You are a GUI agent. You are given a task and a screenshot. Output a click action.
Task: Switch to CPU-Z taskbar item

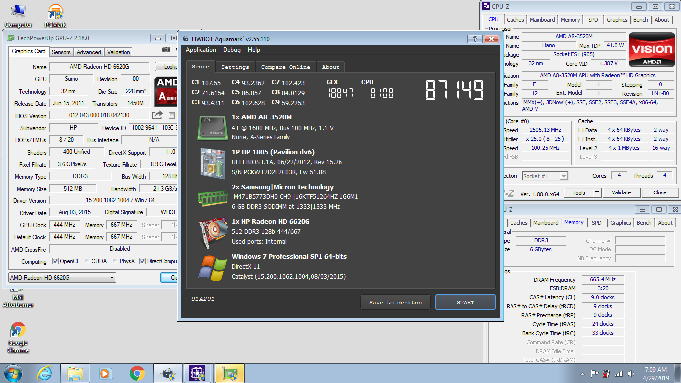pos(199,373)
